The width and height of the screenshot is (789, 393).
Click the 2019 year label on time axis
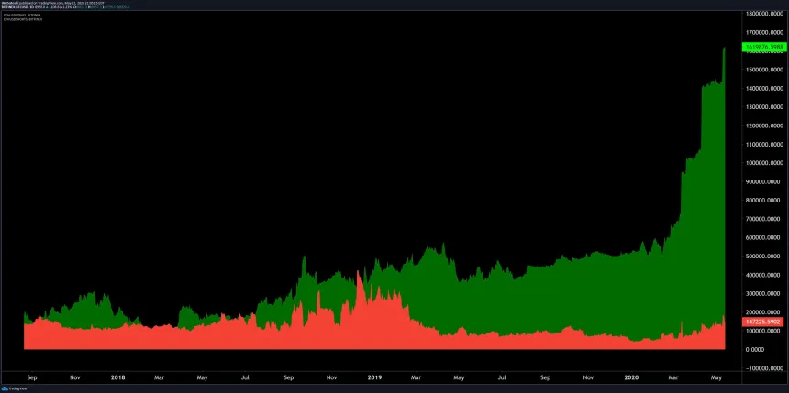(x=374, y=377)
